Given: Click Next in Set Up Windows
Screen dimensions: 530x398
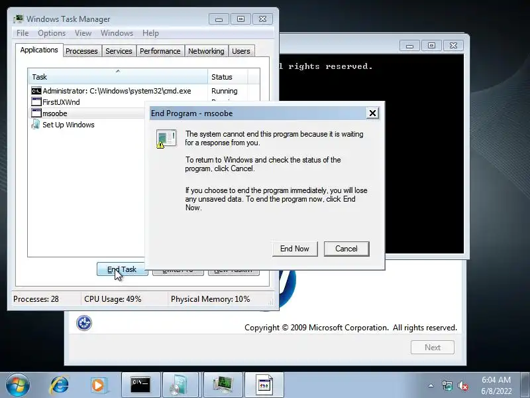Looking at the screenshot, I should 433,348.
